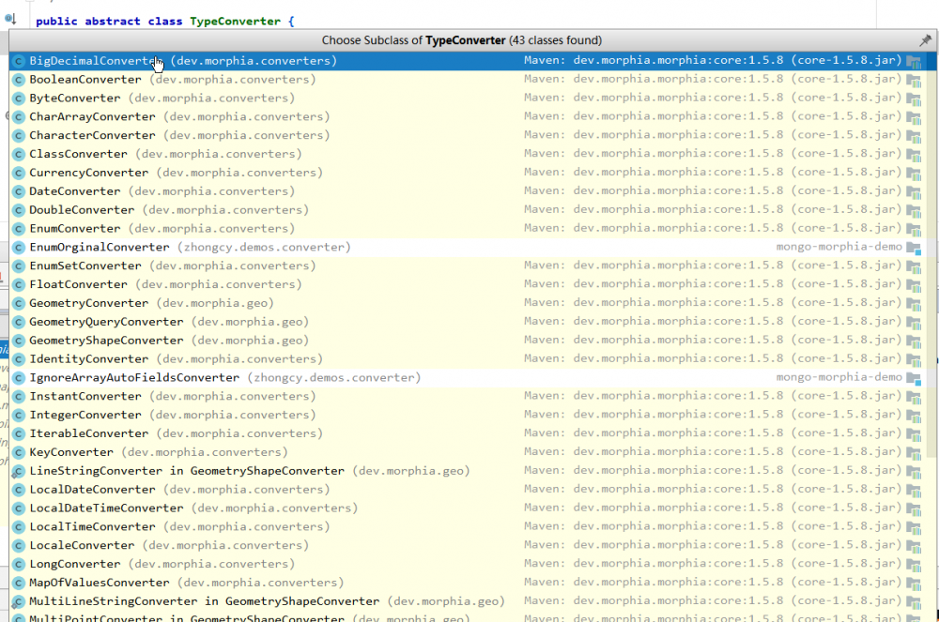This screenshot has height=622, width=939.
Task: Click class icon next to BooleanConverter
Action: 18,80
